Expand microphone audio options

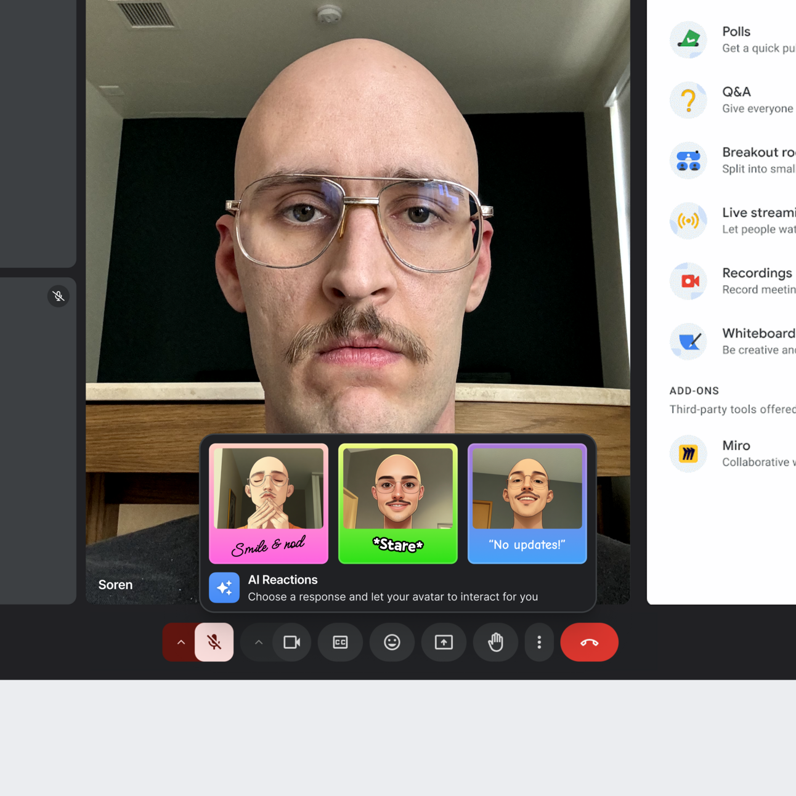(x=181, y=642)
